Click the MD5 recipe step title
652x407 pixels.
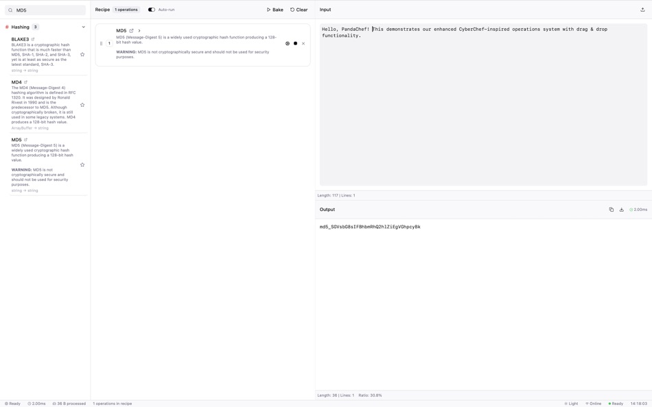(121, 31)
